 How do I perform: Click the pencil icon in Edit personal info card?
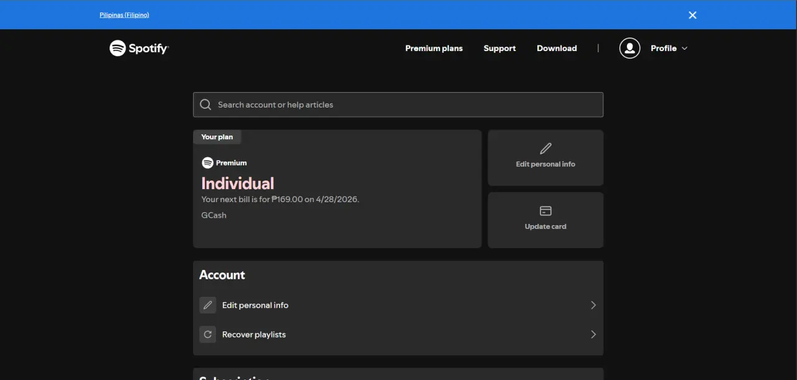(545, 149)
